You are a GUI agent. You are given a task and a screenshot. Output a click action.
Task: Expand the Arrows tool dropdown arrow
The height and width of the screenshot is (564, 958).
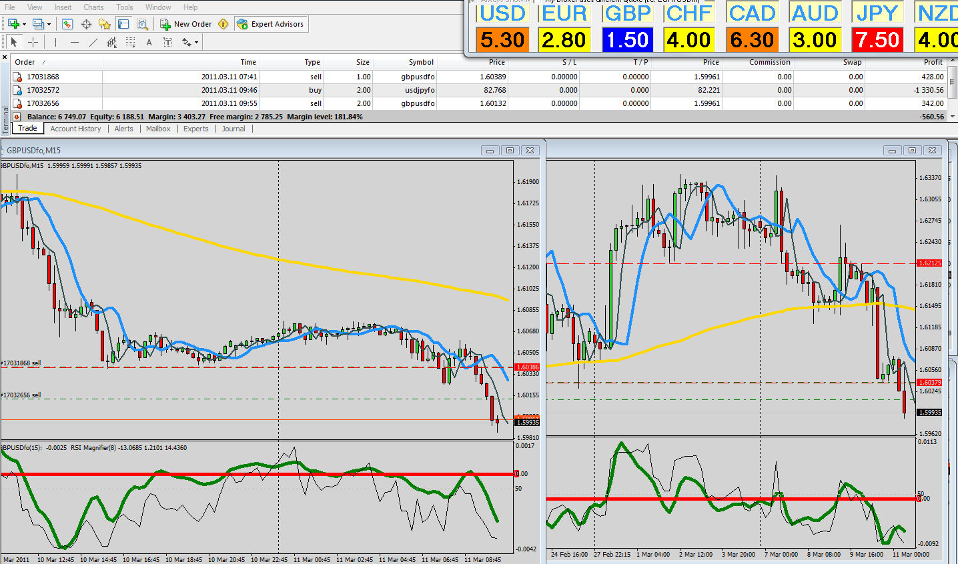click(196, 43)
